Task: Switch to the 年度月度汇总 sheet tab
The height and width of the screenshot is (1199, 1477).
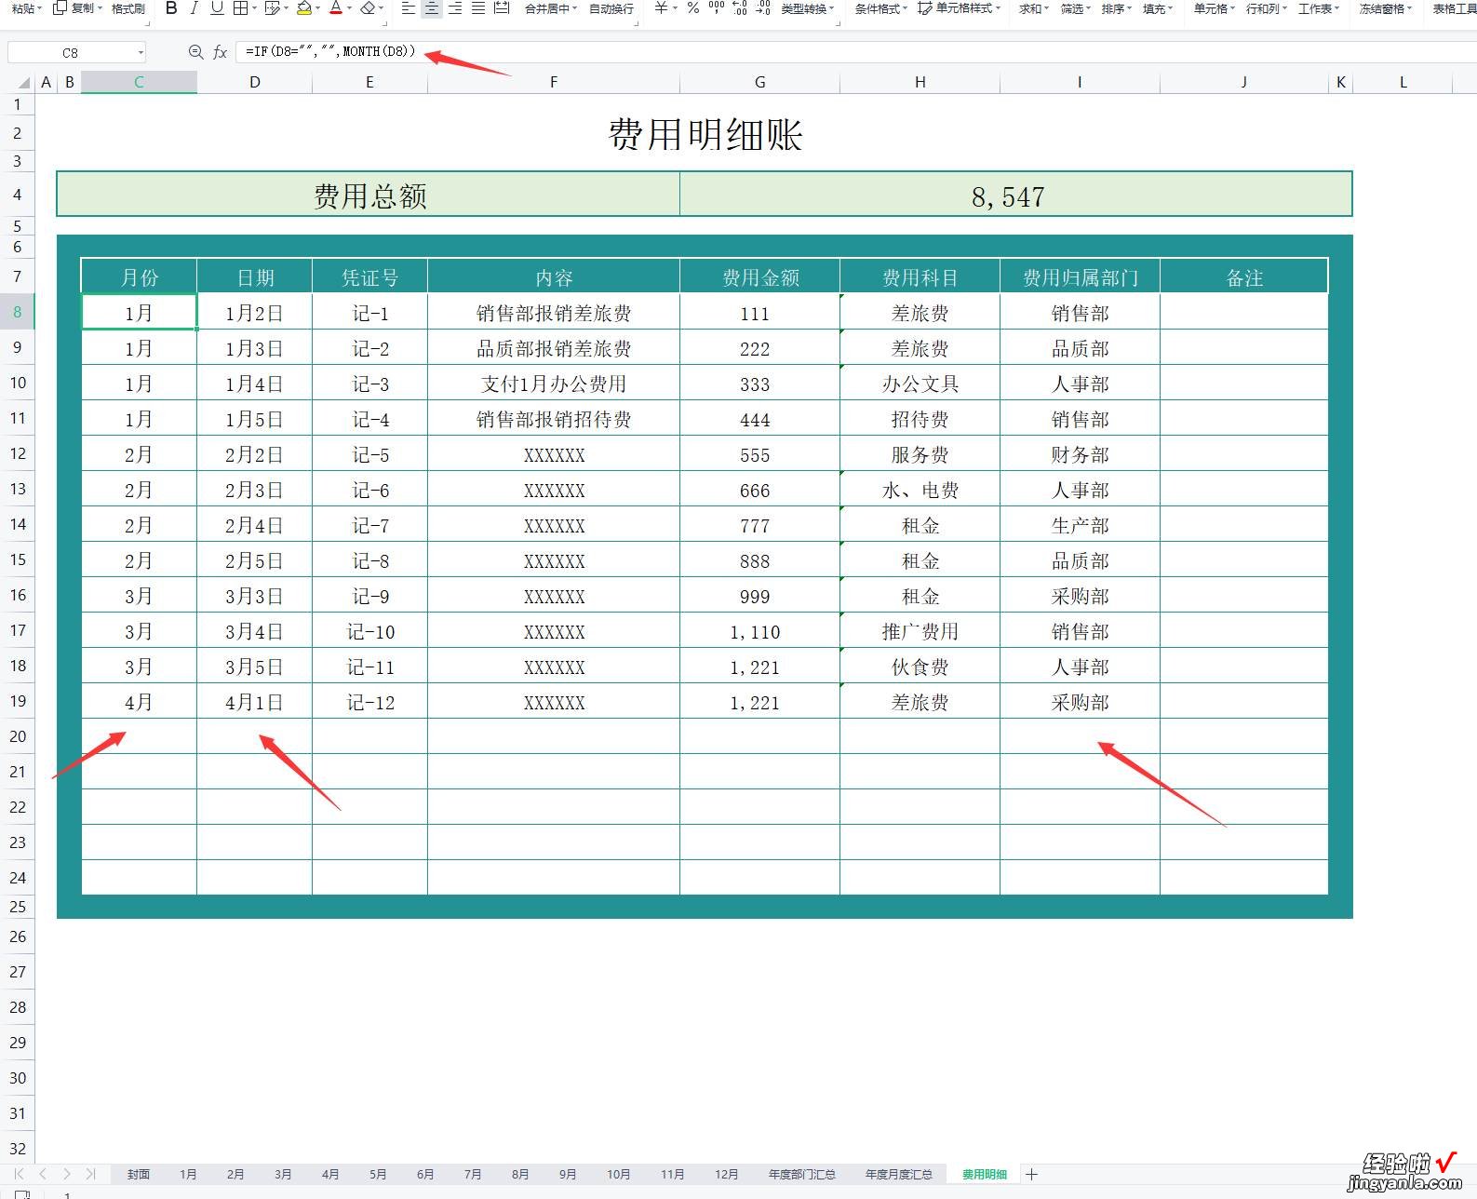Action: coord(899,1174)
